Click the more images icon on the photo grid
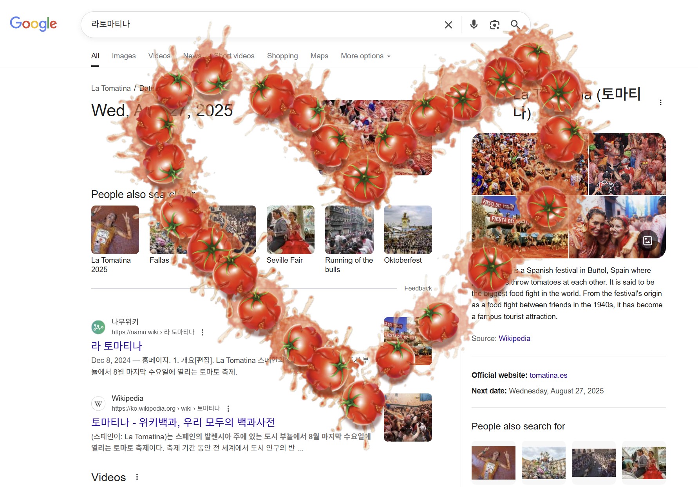The image size is (698, 487). tap(647, 240)
